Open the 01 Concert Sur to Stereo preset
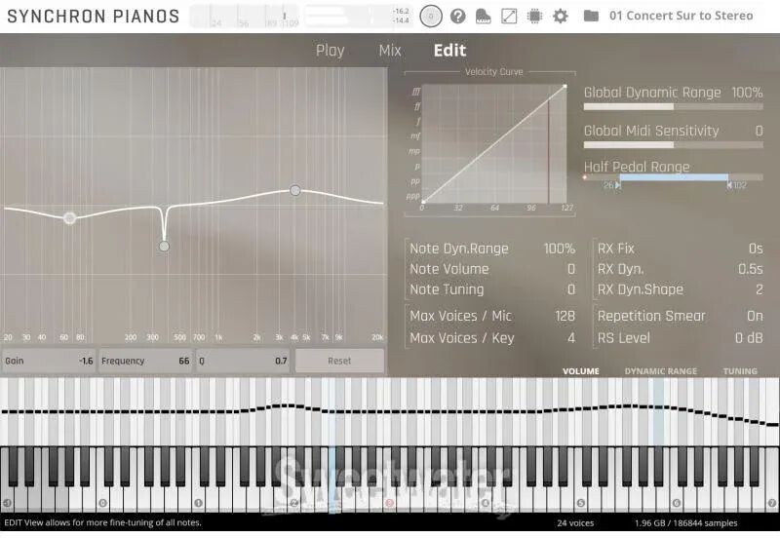The image size is (780, 538). click(681, 16)
